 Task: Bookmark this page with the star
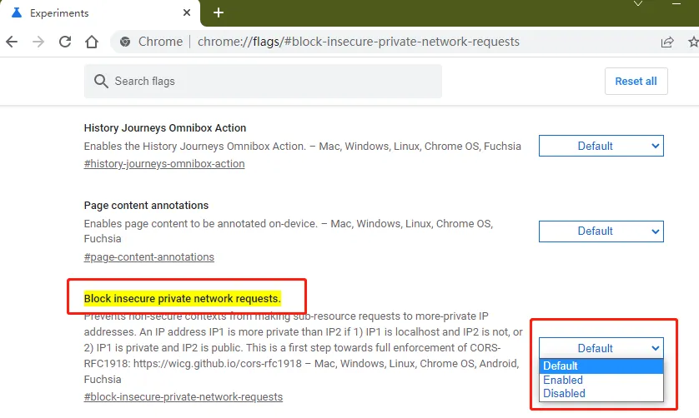tap(691, 42)
